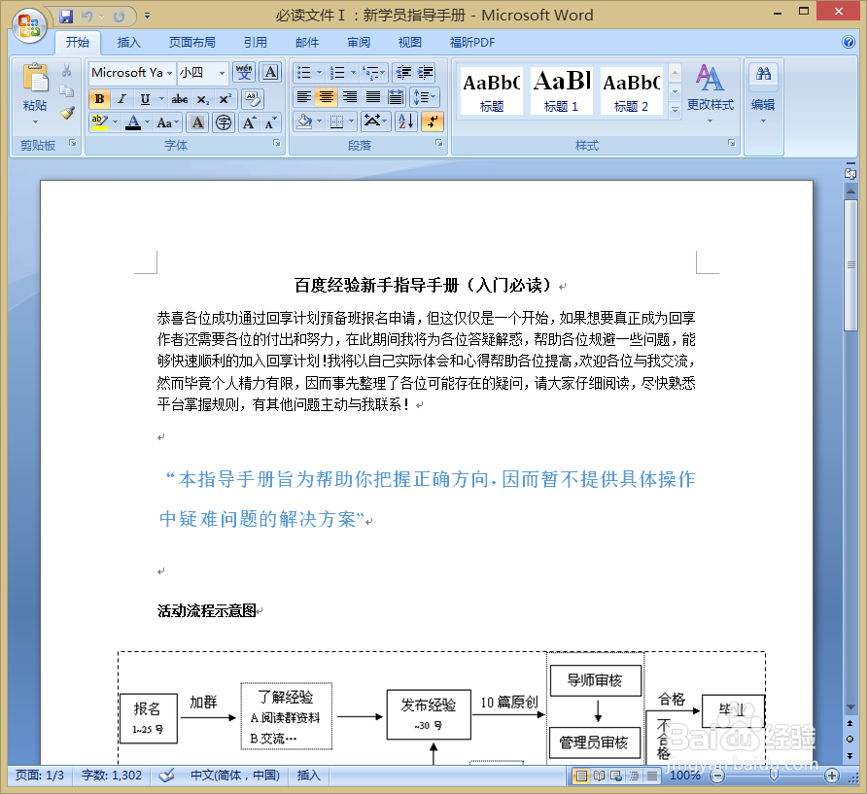The width and height of the screenshot is (867, 794).
Task: Toggle show paragraph marks
Action: tap(432, 121)
